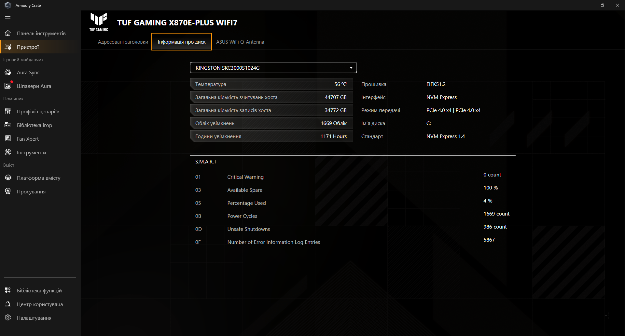Image resolution: width=625 pixels, height=336 pixels.
Task: Click the Платформа вмісту layers icon
Action: coord(8,178)
